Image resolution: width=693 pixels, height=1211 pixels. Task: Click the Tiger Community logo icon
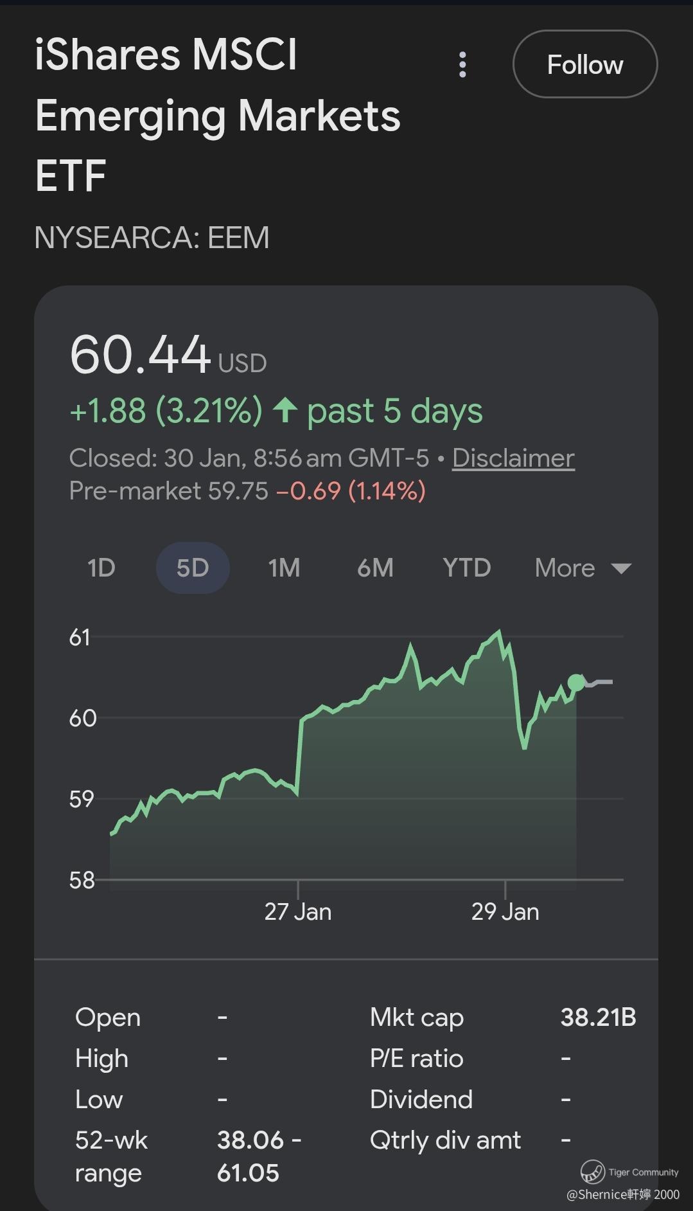592,1171
